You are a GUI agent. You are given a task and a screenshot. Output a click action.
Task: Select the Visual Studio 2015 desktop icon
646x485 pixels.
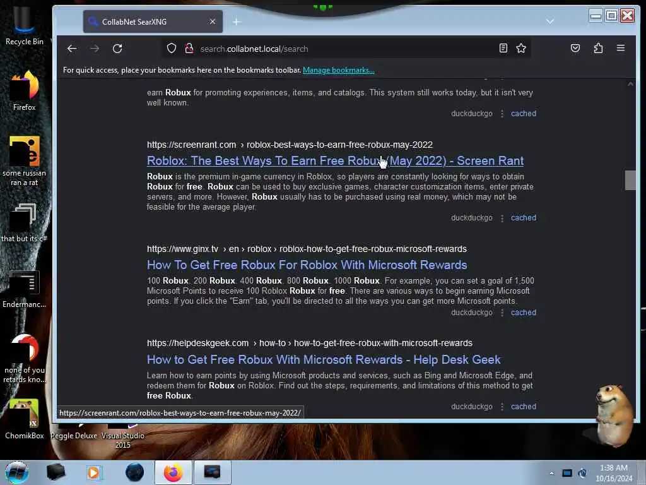coord(123,436)
